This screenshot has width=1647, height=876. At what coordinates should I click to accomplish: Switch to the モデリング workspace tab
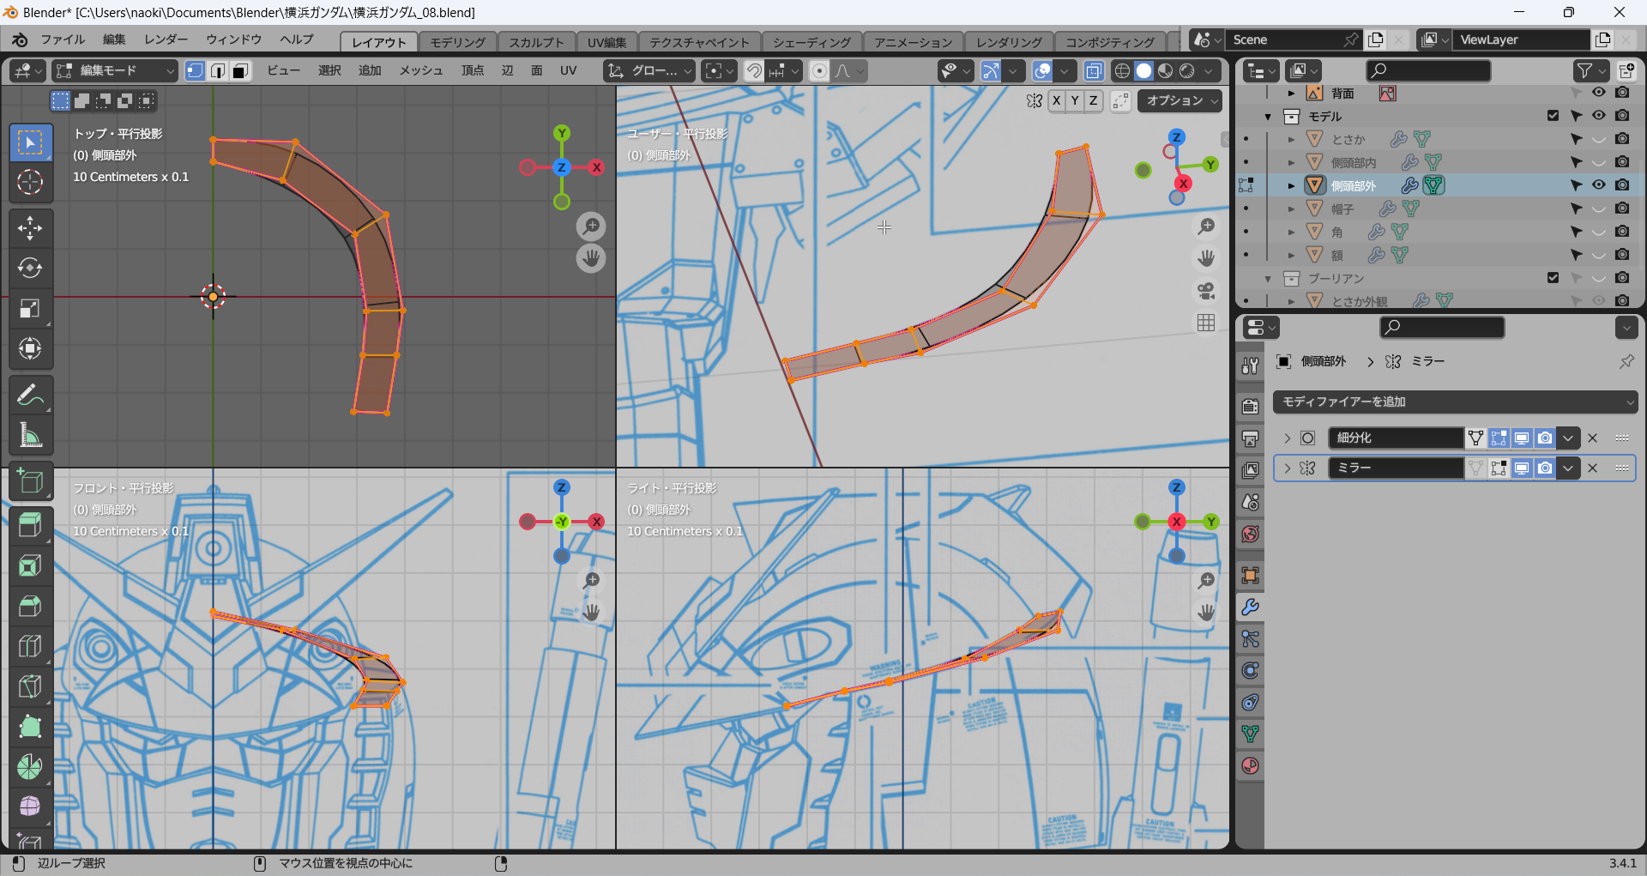point(457,42)
